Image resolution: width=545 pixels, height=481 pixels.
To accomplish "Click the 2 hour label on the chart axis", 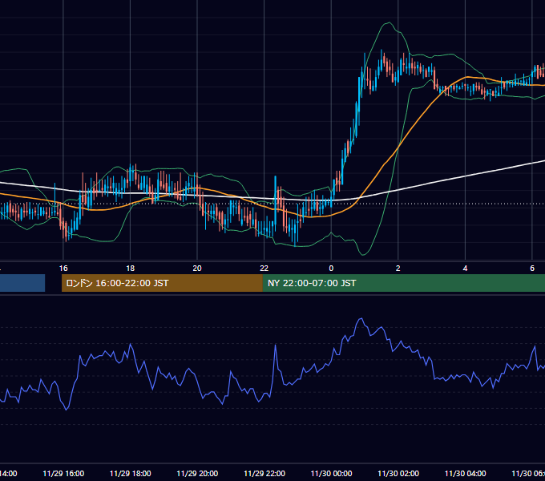I will point(398,269).
